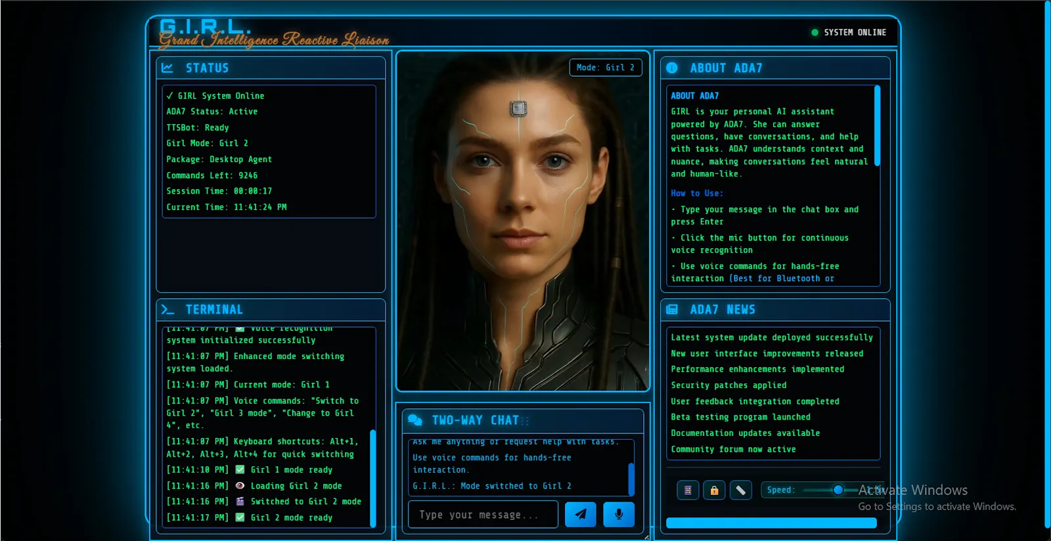Click 'Latest system update deployed successfully' news
Viewport: 1051px width, 541px height.
click(772, 337)
